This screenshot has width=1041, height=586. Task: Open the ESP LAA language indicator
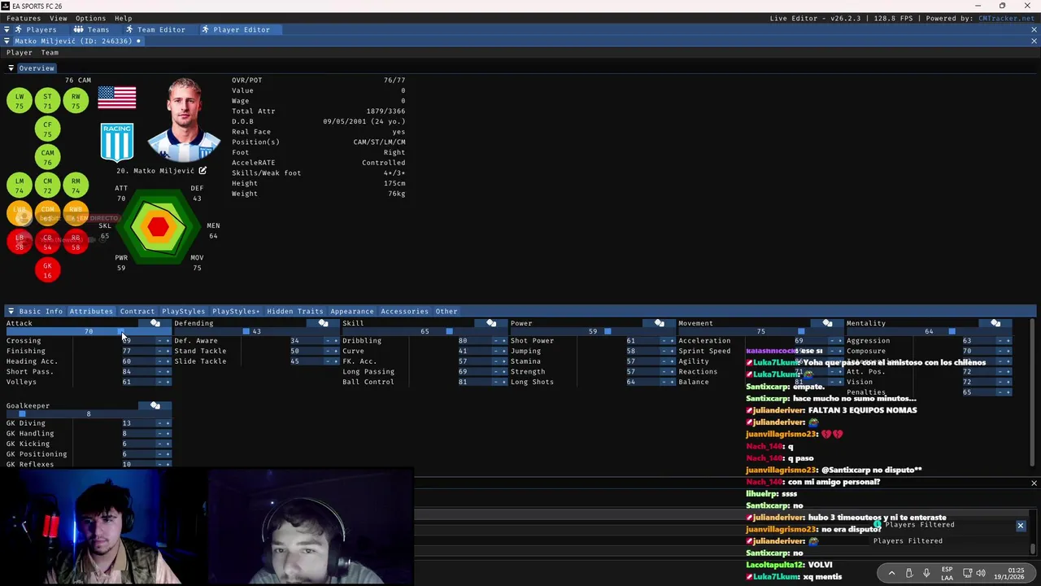(947, 573)
